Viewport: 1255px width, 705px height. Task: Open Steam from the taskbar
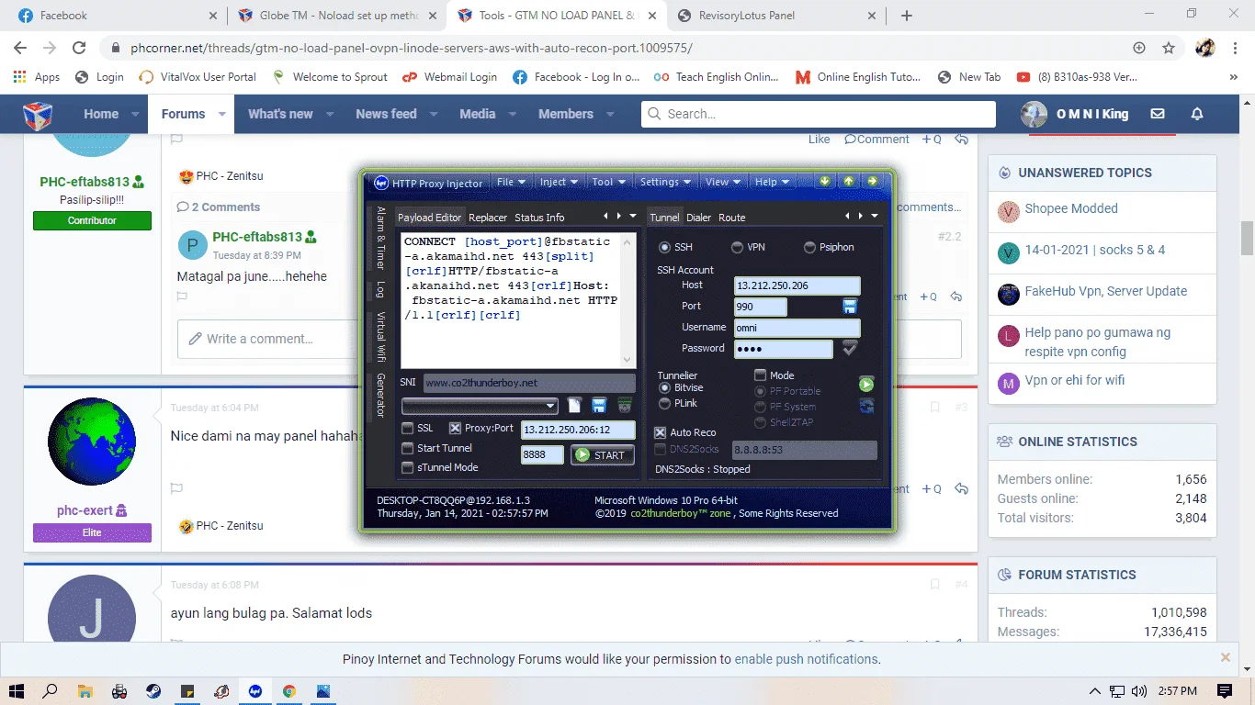[153, 690]
